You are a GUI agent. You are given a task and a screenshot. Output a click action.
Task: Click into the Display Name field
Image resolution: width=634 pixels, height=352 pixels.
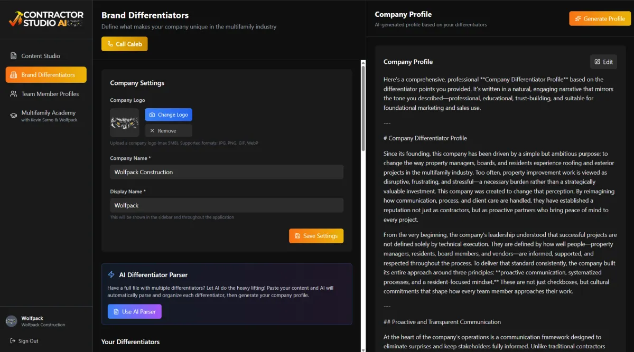point(227,205)
